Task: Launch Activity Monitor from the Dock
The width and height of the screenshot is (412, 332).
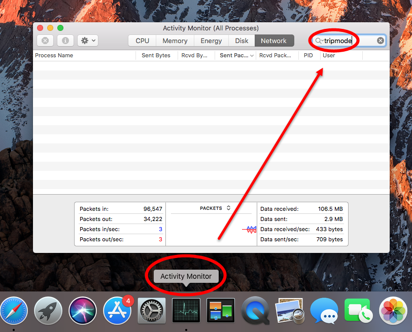Action: click(x=186, y=310)
